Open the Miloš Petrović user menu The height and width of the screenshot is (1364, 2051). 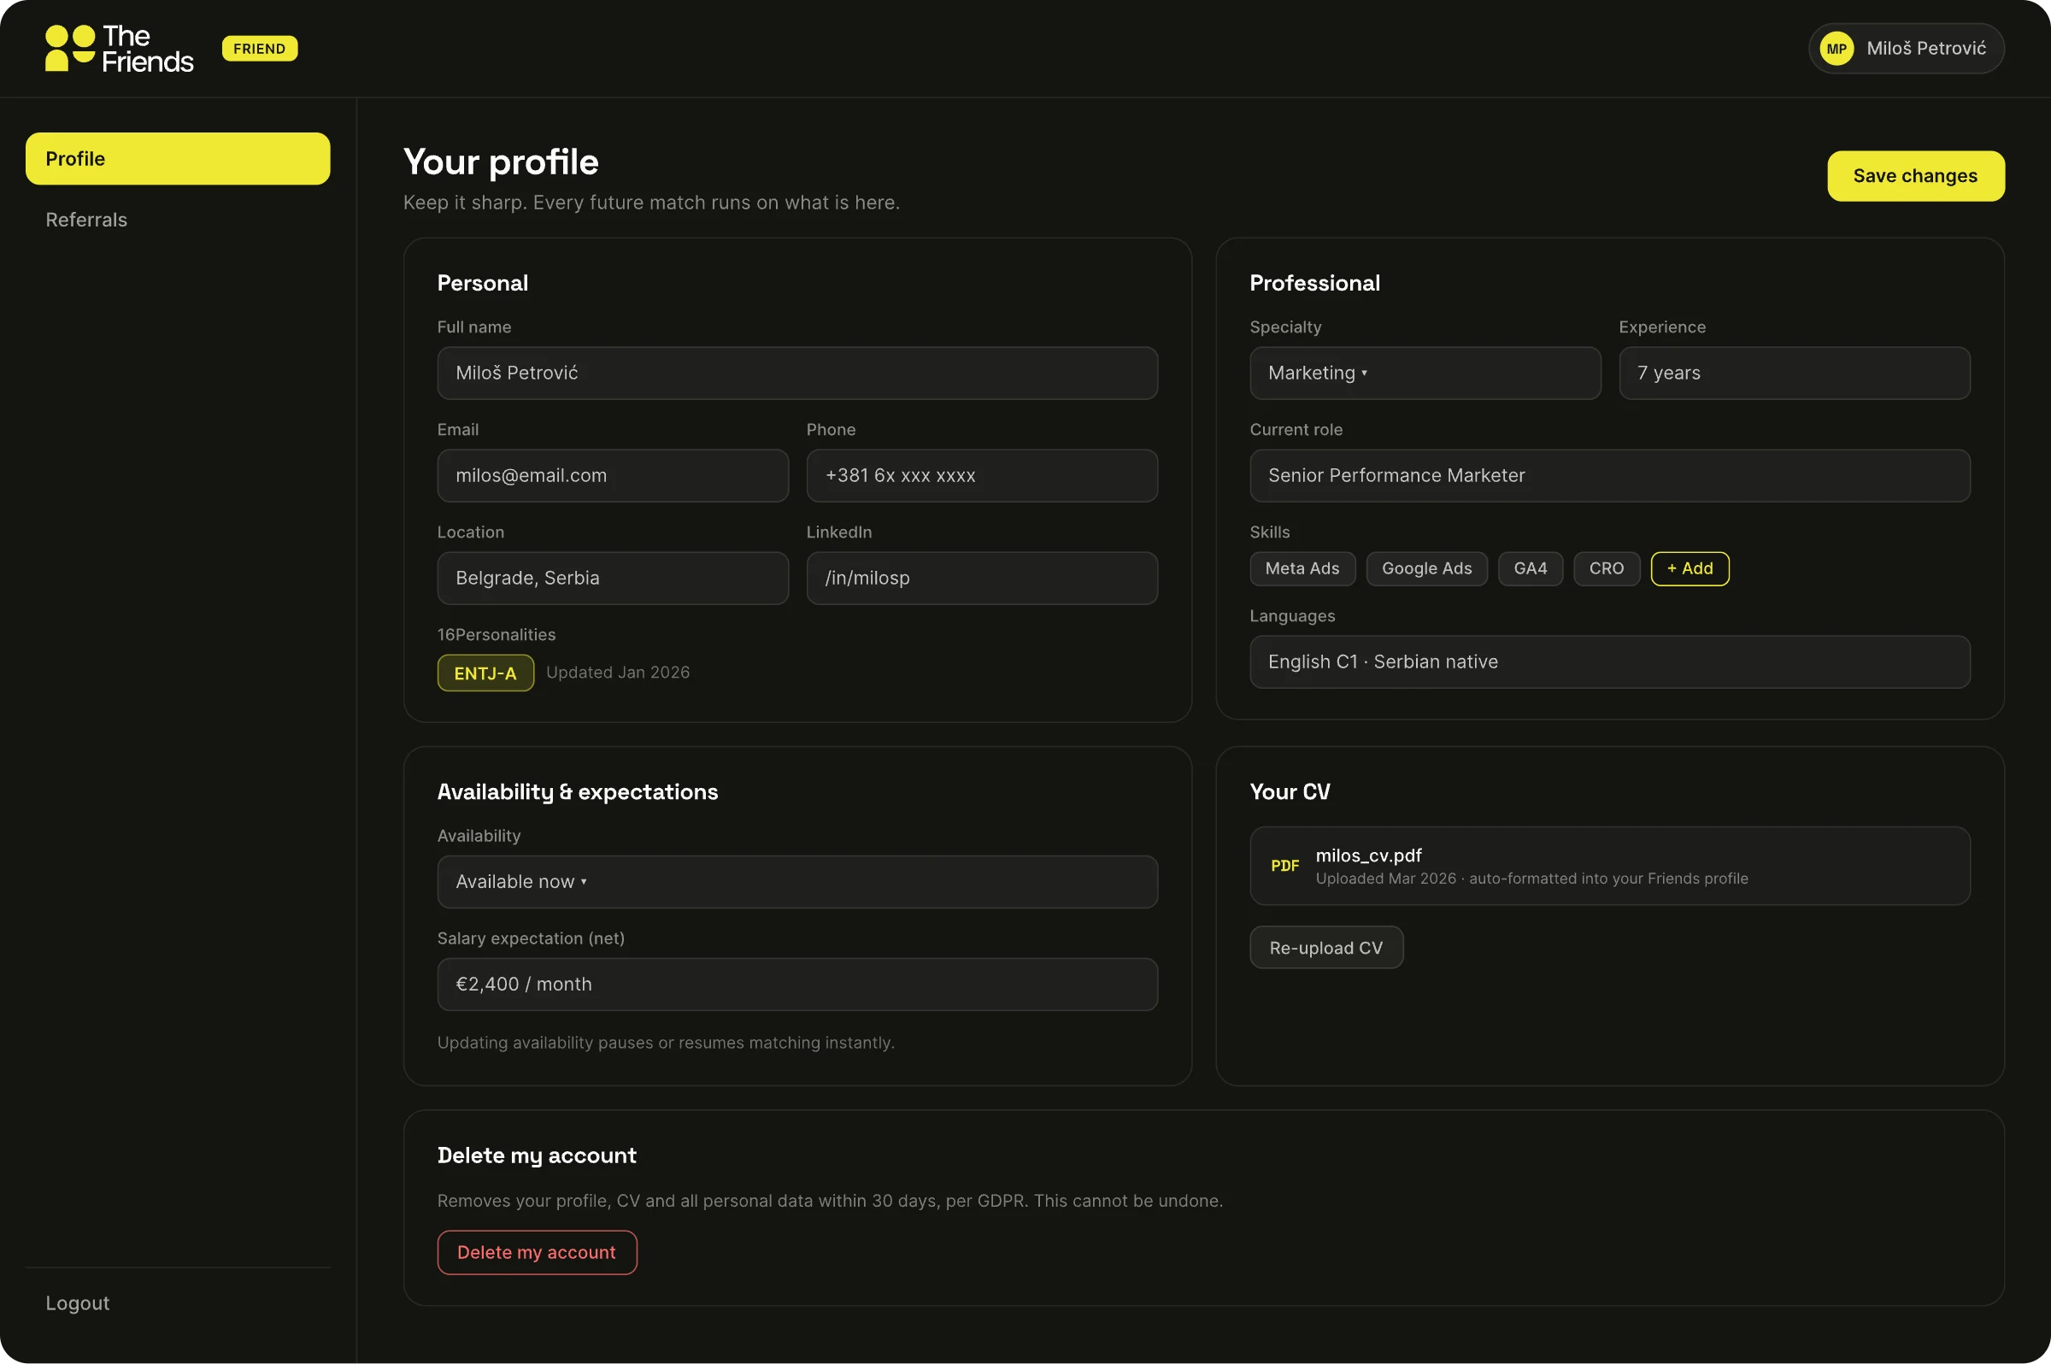click(1906, 49)
